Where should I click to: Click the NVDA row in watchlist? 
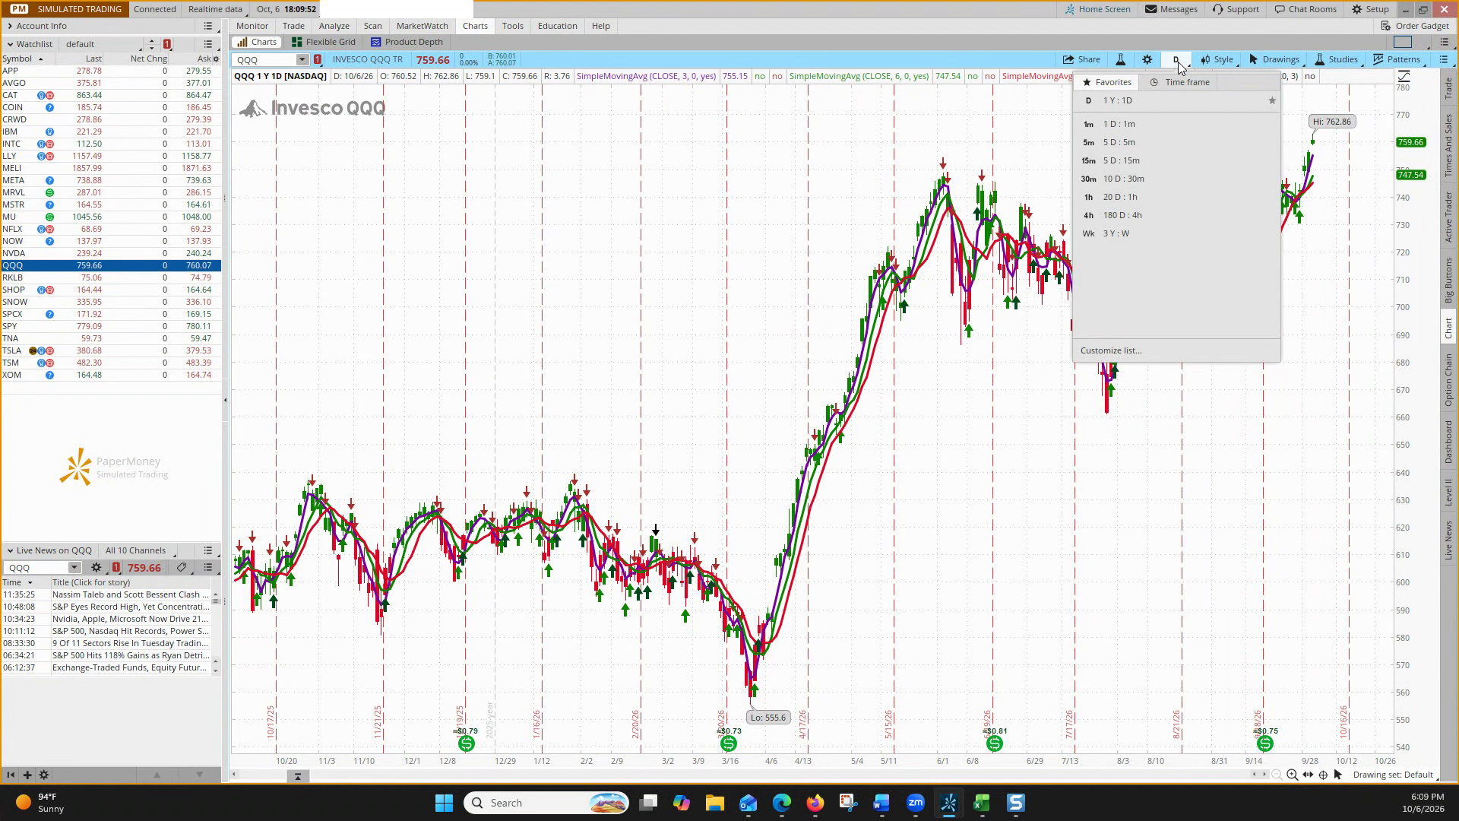(x=111, y=253)
